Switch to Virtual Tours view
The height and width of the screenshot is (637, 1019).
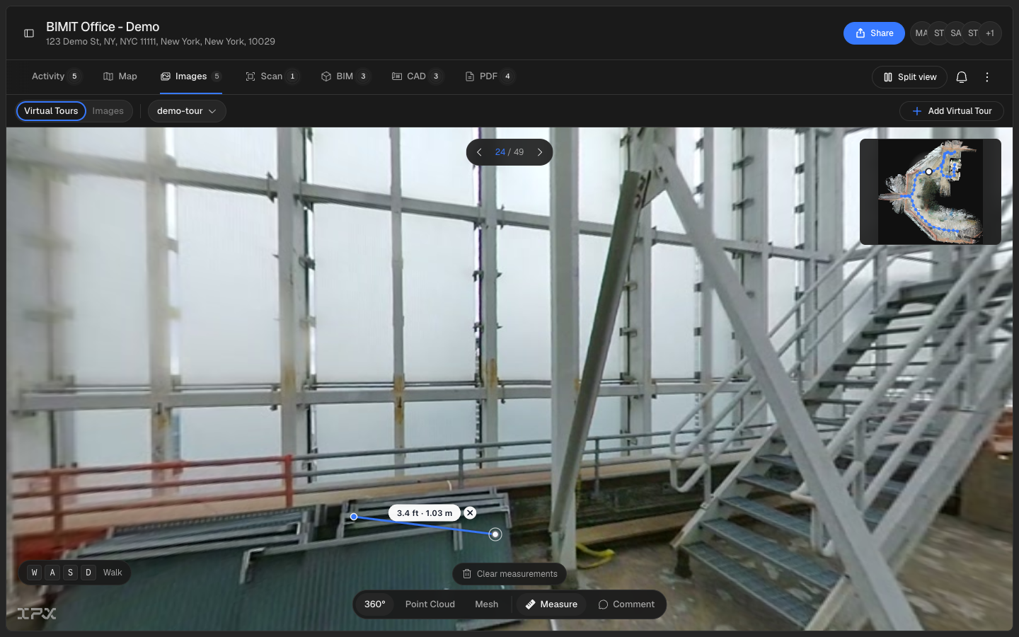pos(51,111)
